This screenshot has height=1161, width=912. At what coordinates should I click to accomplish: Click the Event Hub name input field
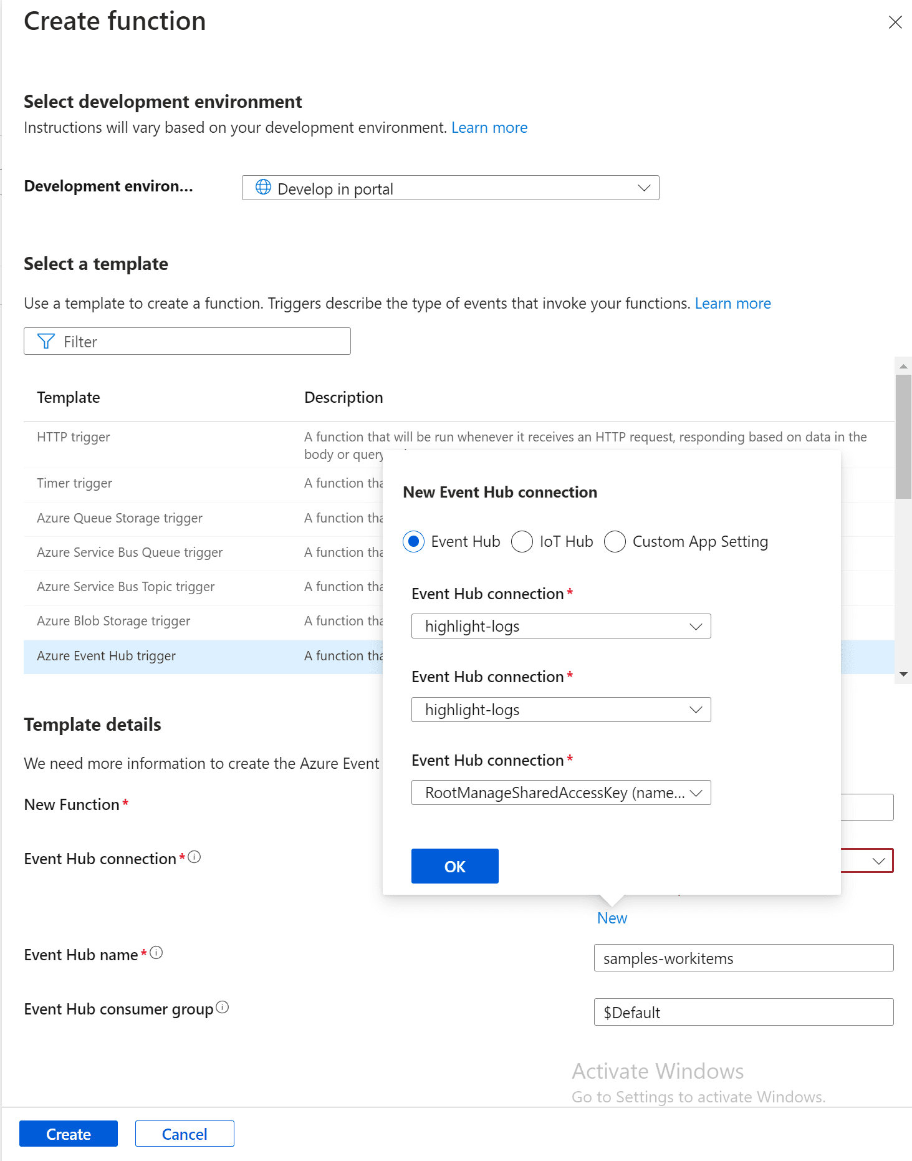[x=743, y=958]
